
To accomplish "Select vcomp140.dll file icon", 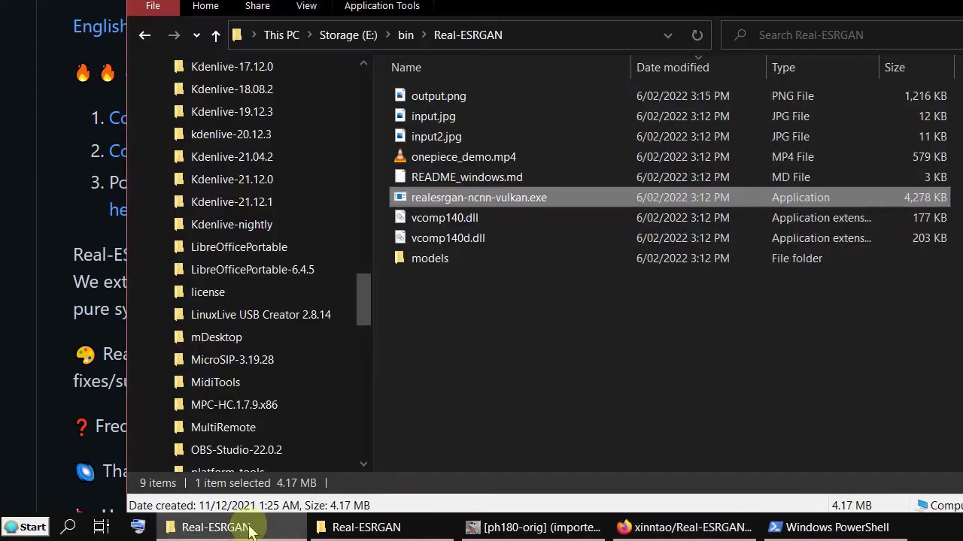I will click(399, 218).
